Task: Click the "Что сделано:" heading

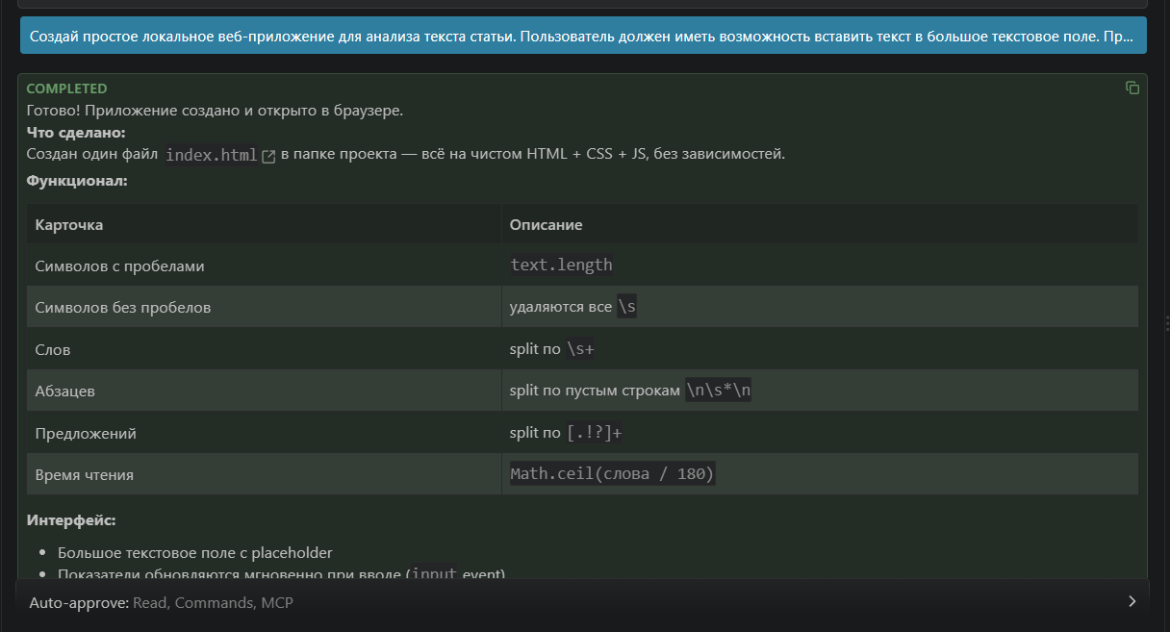Action: tap(77, 132)
